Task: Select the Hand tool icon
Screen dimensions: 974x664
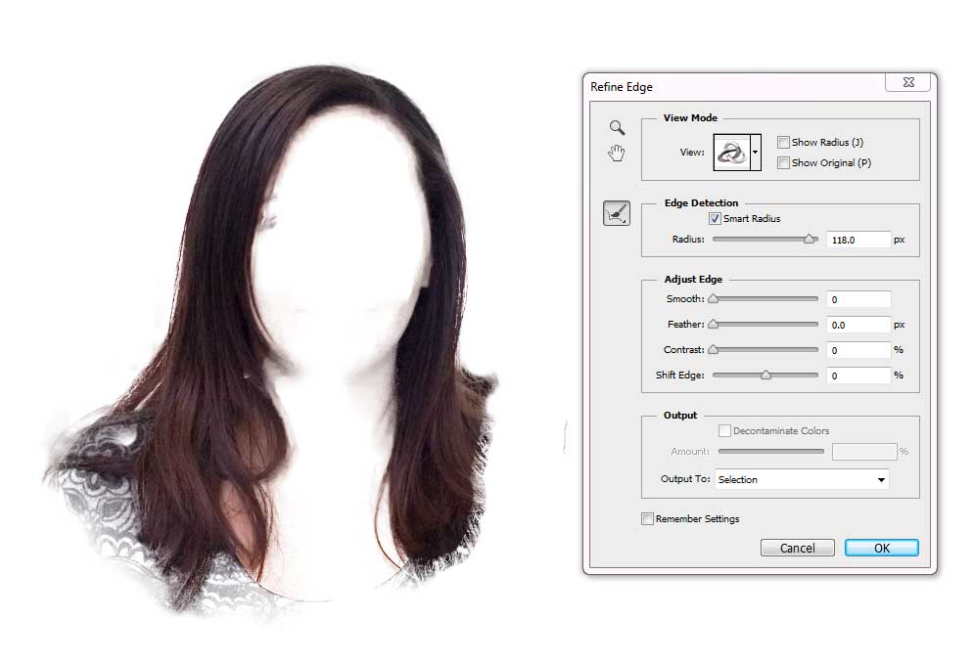Action: tap(617, 152)
